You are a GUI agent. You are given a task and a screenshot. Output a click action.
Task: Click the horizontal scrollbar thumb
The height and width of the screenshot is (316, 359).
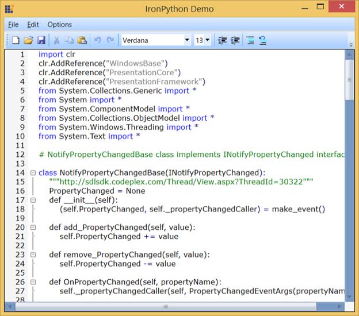[x=166, y=306]
